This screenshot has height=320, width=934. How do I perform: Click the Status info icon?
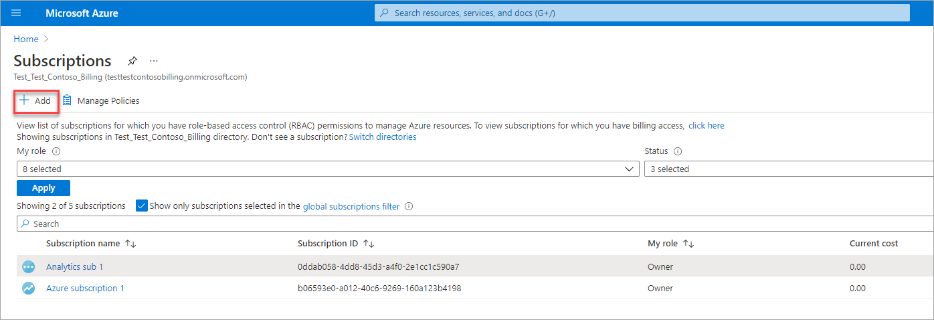[x=678, y=151]
